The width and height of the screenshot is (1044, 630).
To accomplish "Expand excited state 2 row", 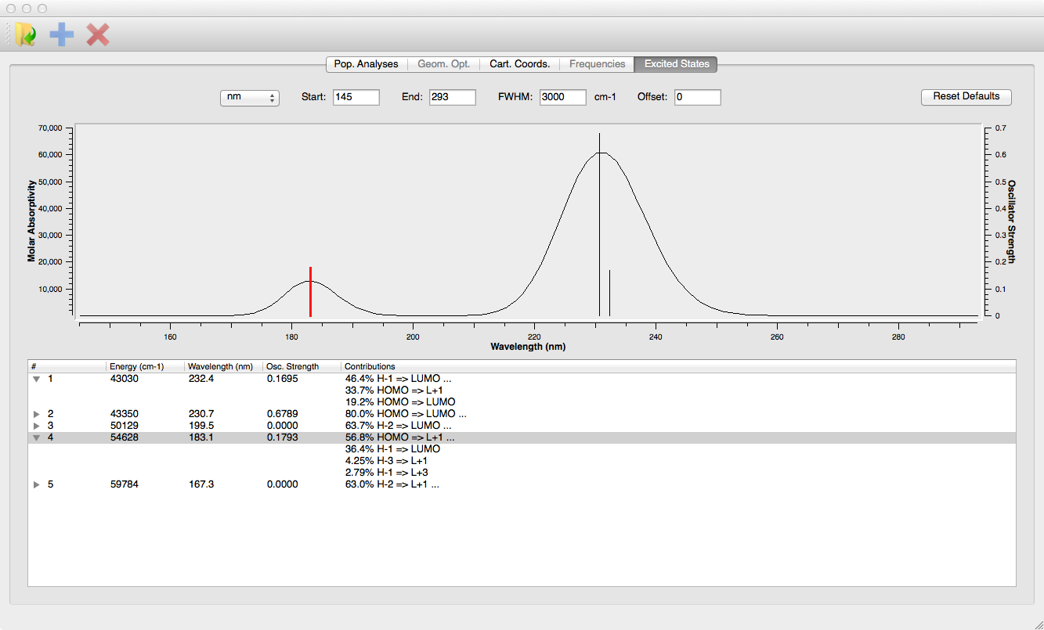I will coord(36,414).
